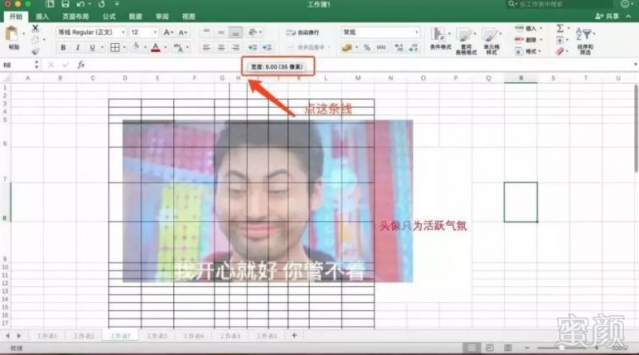Click the fill color bucket swatch
This screenshot has width=639, height=355.
tap(136, 47)
